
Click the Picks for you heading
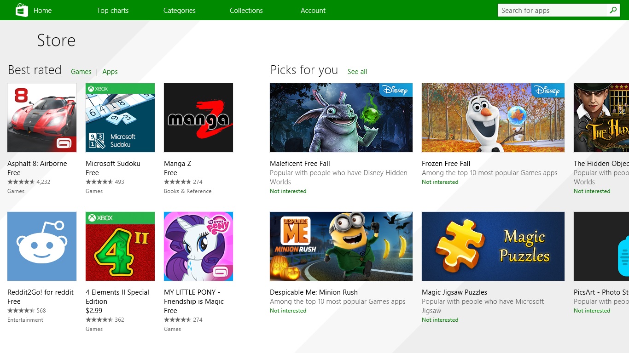coord(304,70)
